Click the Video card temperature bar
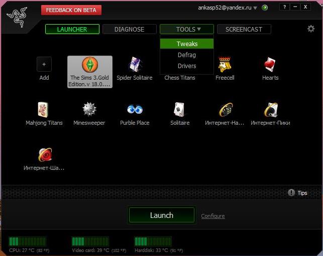Screen dimensions: 323x256 tap(90, 241)
